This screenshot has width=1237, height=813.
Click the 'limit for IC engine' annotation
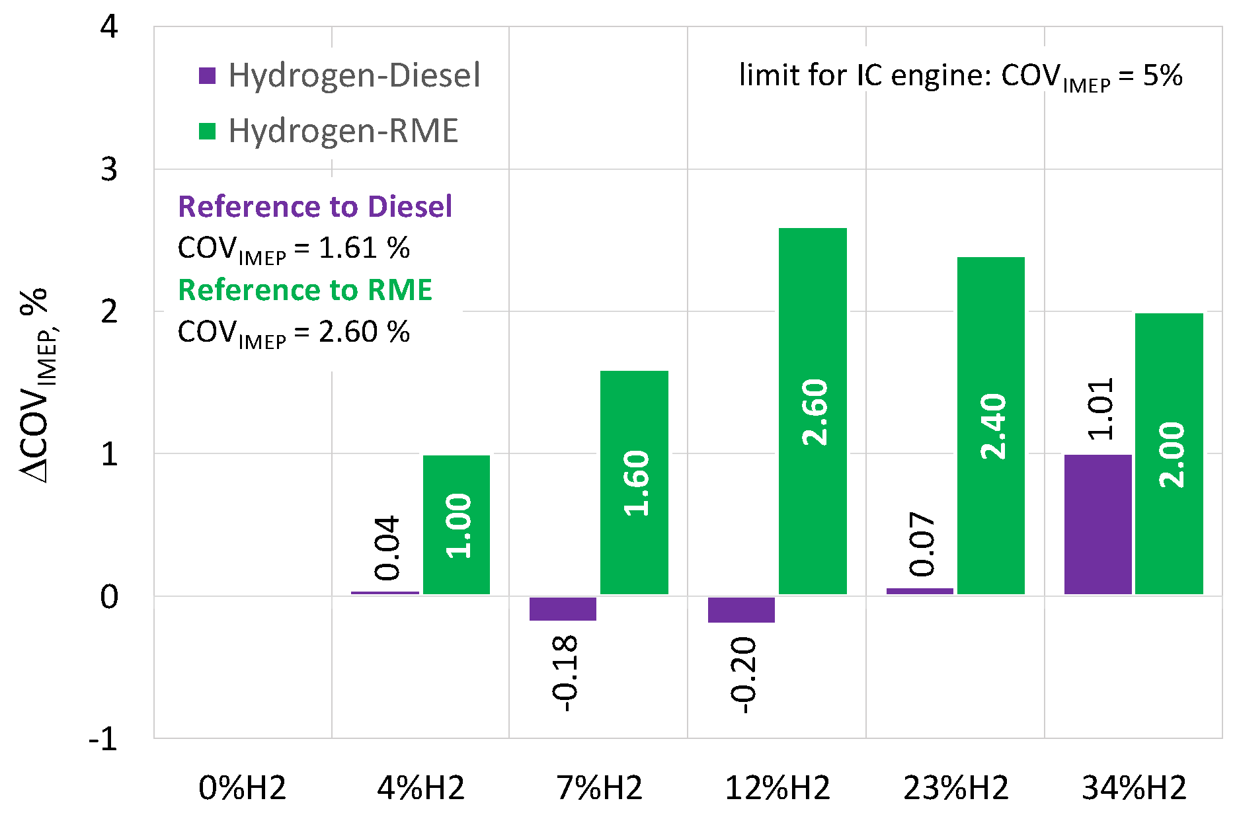(x=960, y=77)
